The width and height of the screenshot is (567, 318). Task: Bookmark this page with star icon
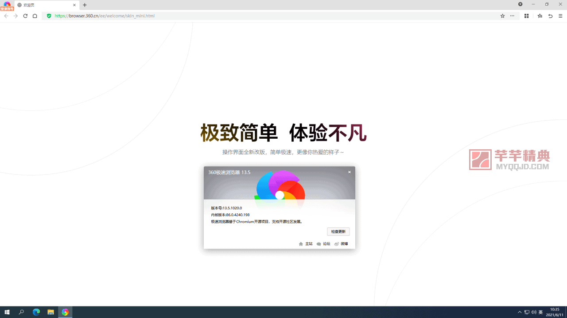502,16
